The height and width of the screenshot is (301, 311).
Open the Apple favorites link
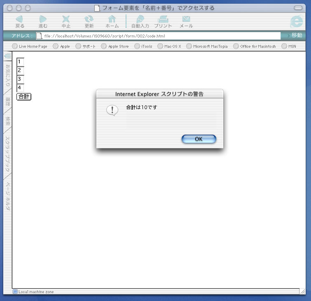[x=61, y=47]
